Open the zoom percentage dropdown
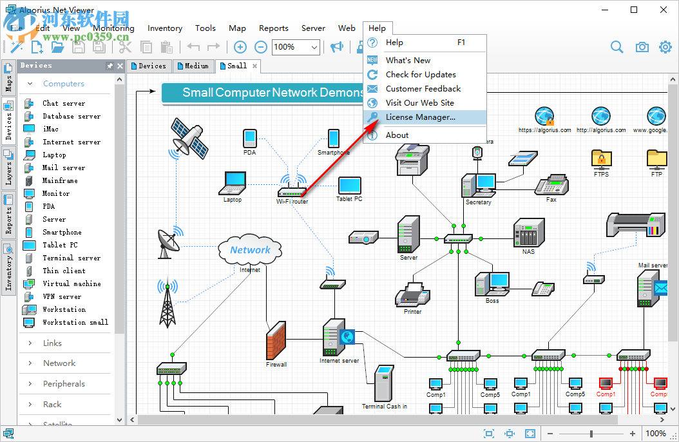Screen dimensions: 679x442 [315, 47]
